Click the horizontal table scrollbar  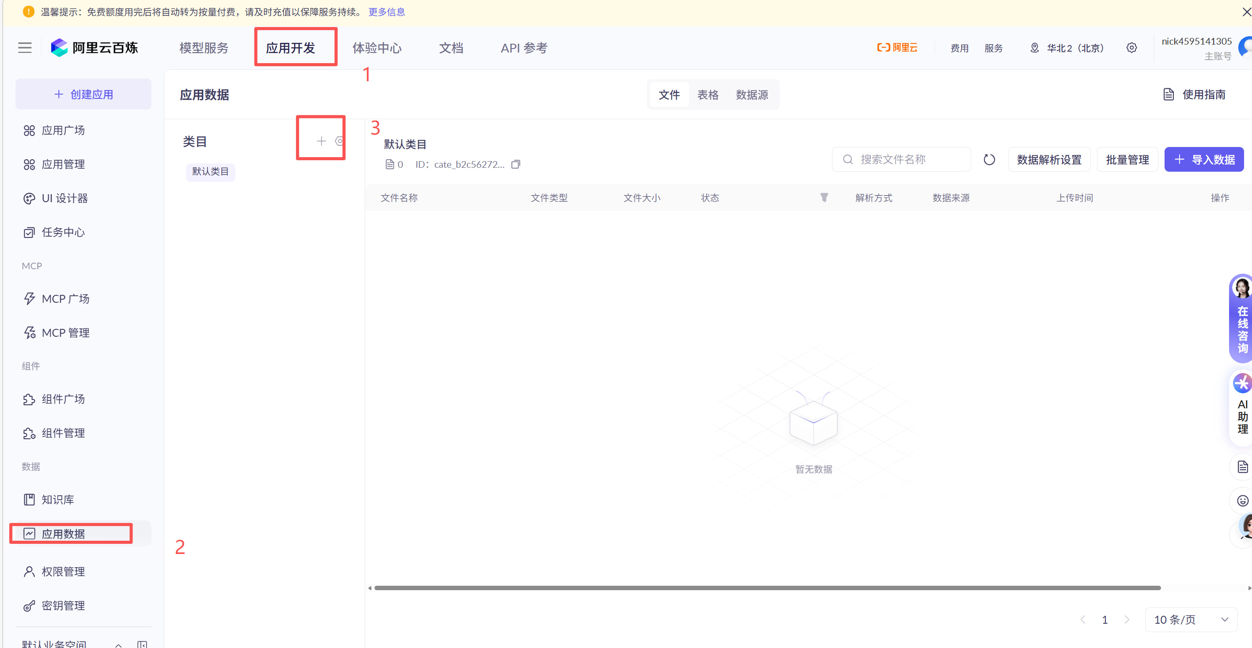click(768, 588)
